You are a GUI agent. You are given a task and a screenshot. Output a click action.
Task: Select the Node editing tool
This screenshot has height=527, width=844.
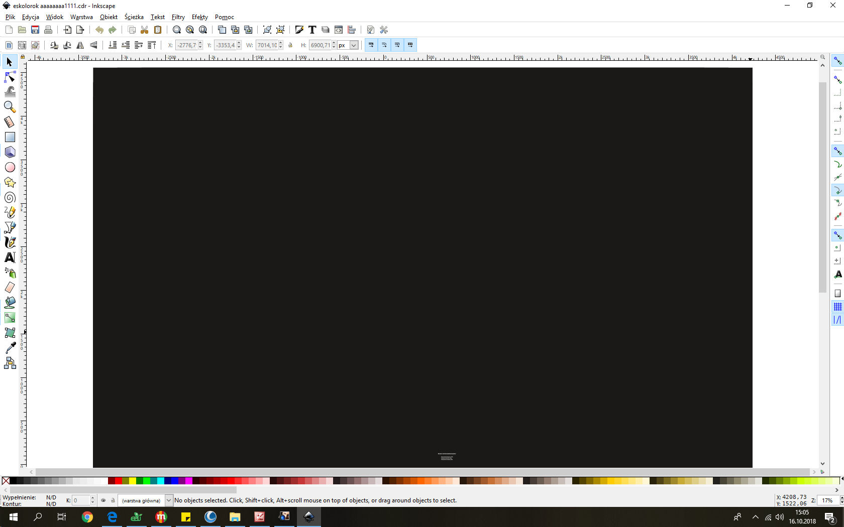(10, 77)
